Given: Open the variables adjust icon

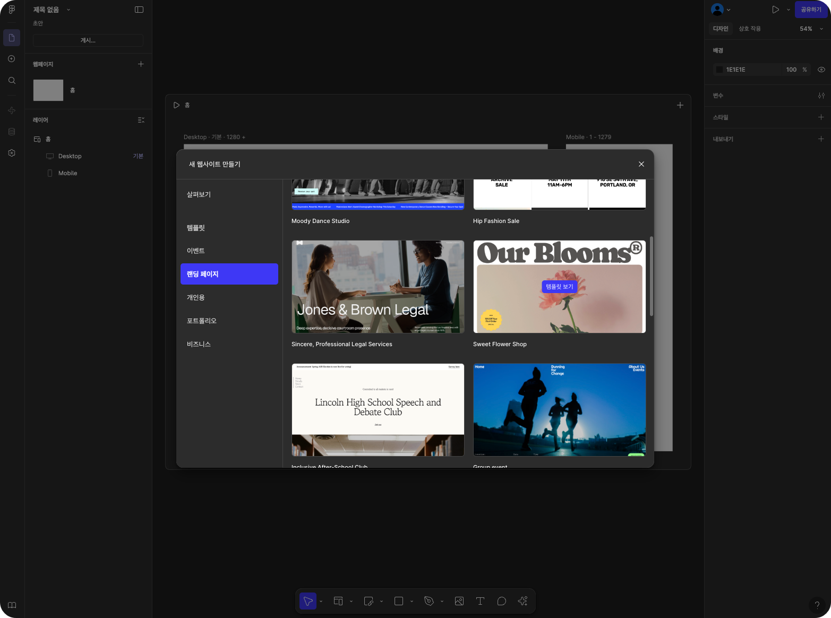Looking at the screenshot, I should click(x=821, y=96).
